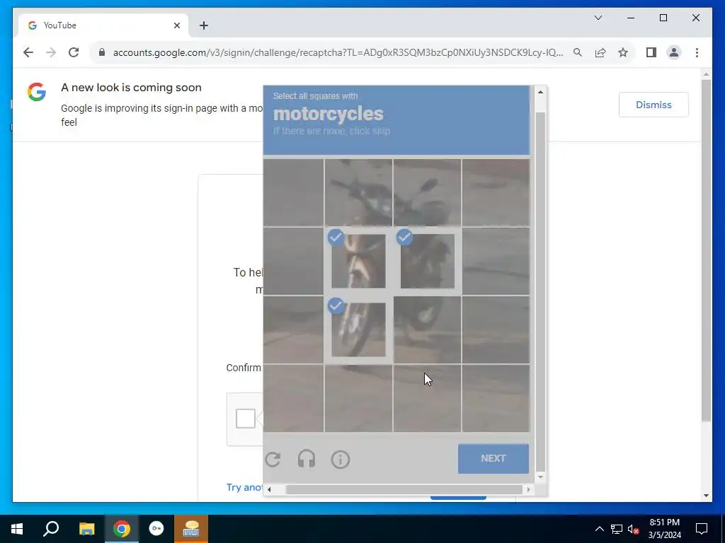725x543 pixels.
Task: Select the YouTube browser tab
Action: point(103,25)
